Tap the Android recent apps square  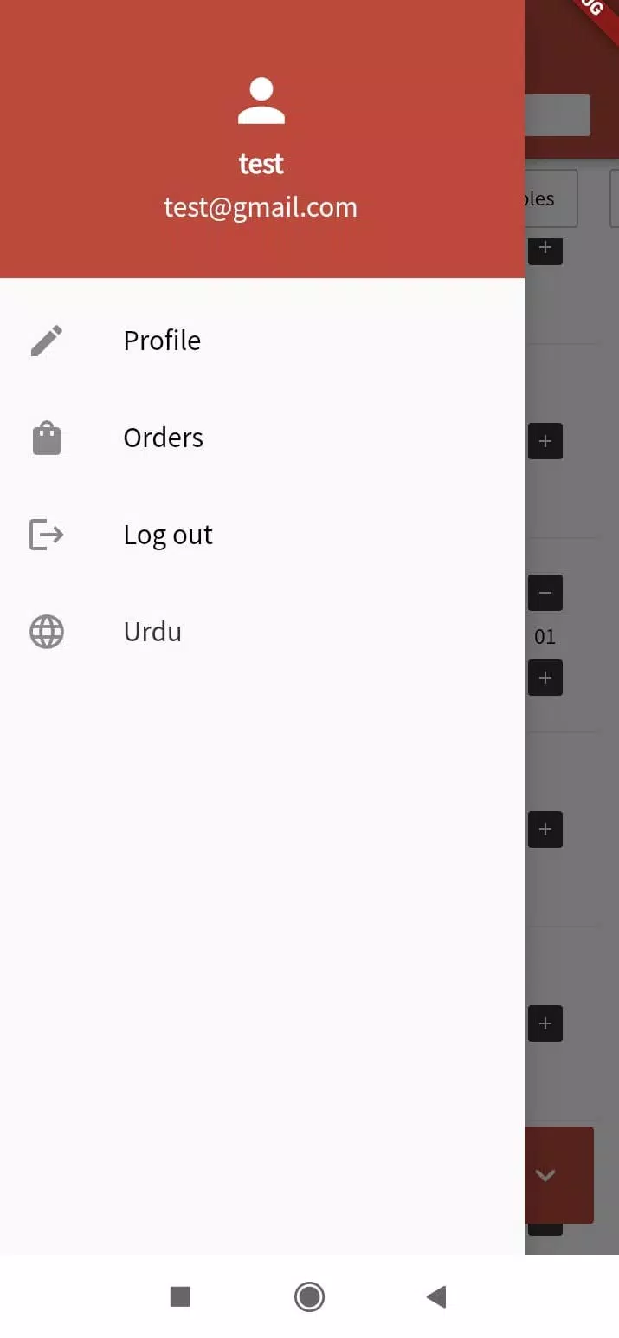click(180, 1296)
